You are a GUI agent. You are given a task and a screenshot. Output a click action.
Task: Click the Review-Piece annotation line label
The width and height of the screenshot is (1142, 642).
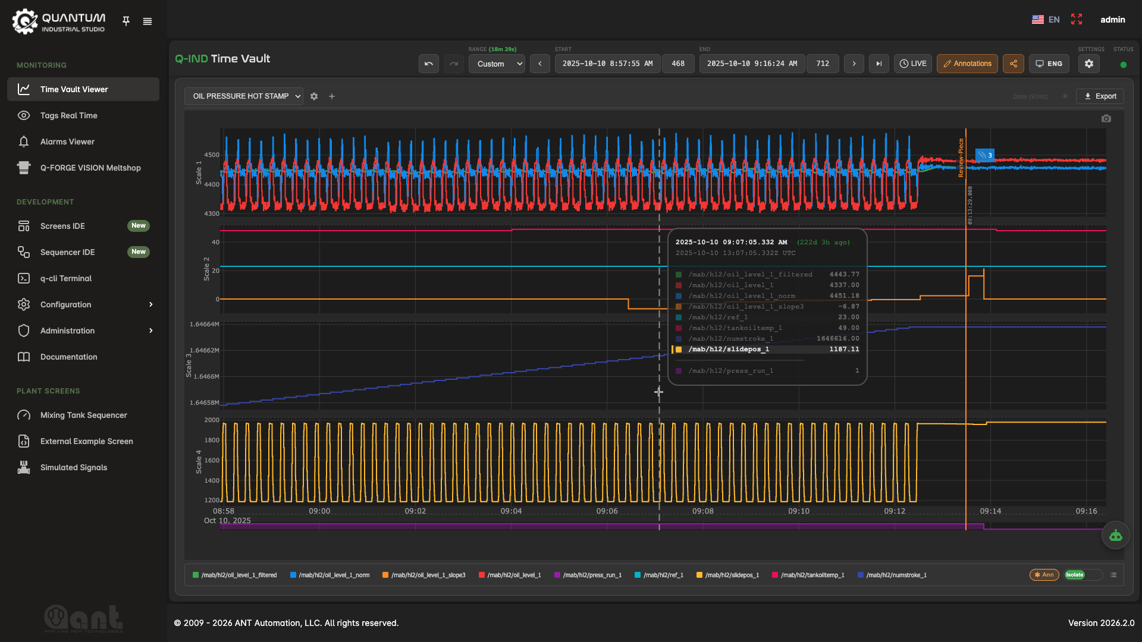(x=961, y=158)
